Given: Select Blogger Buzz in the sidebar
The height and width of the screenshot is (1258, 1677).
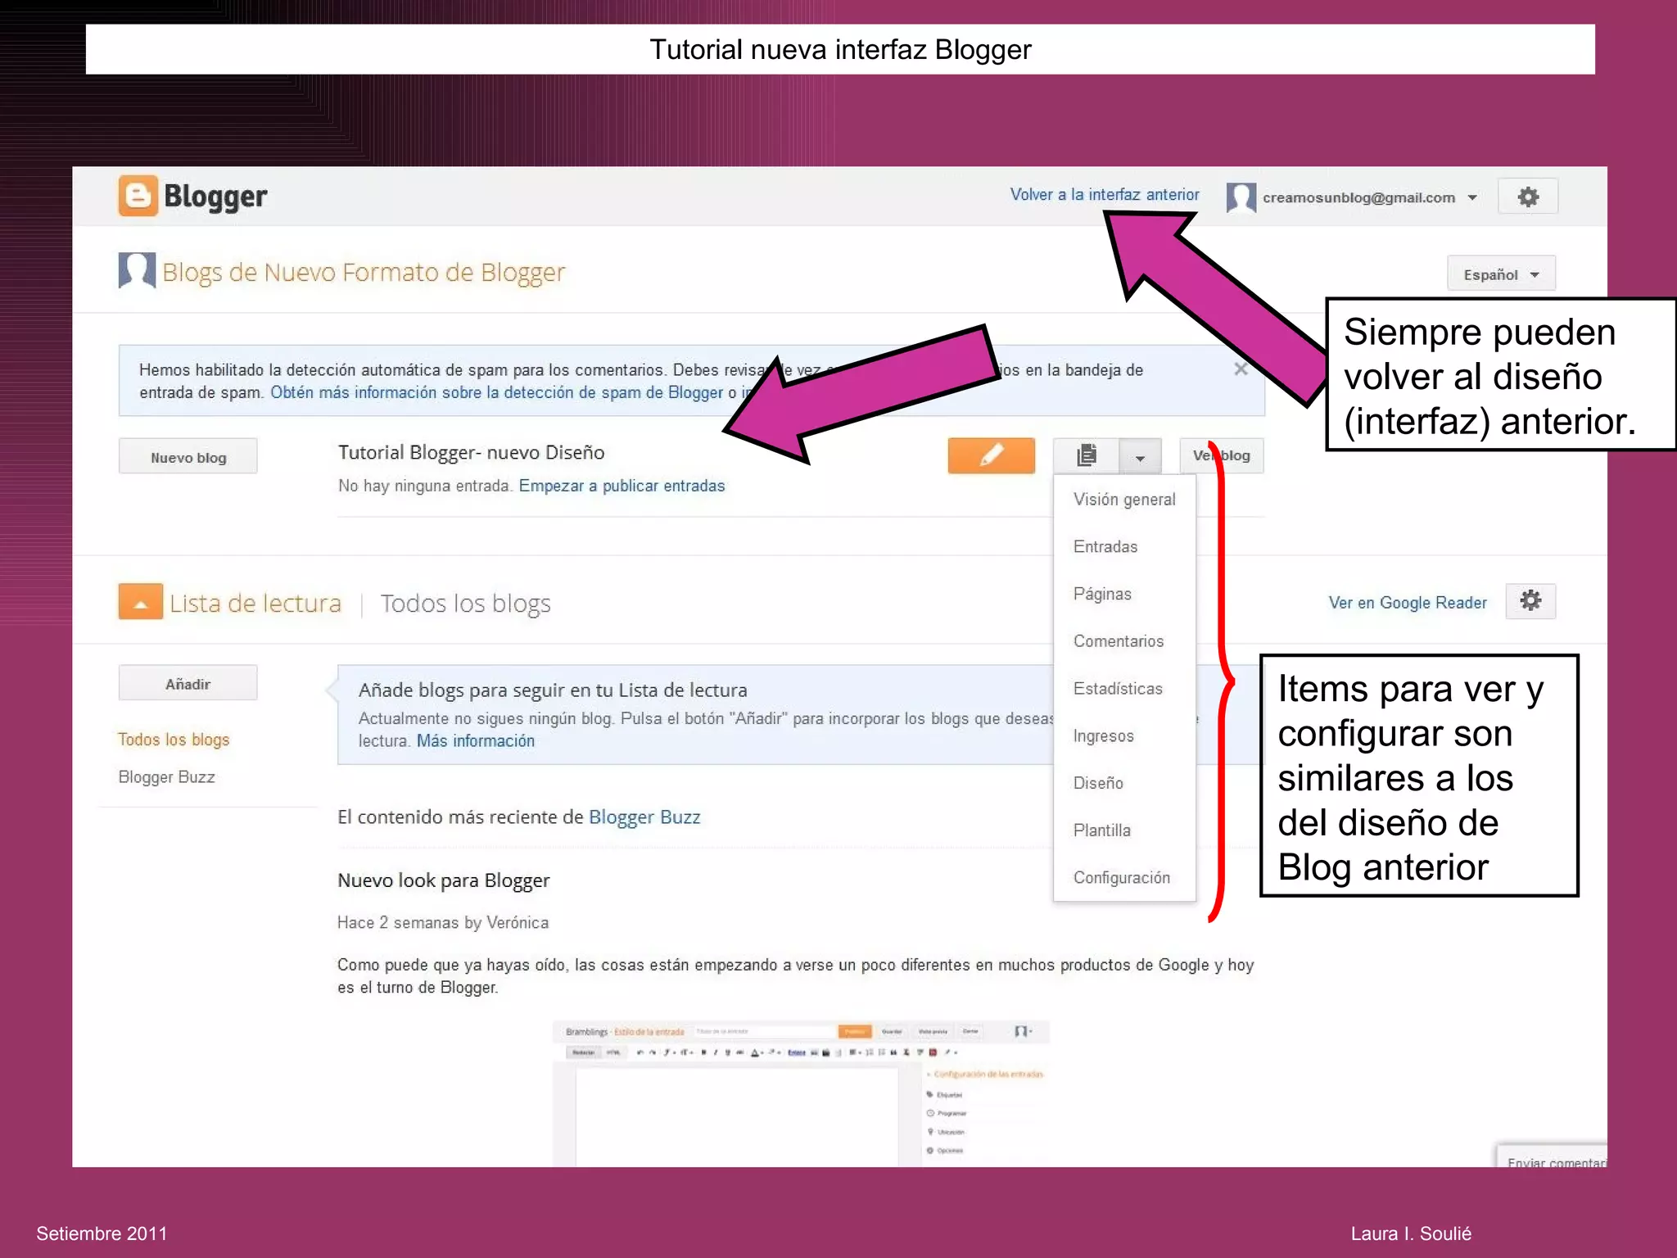Looking at the screenshot, I should tap(166, 777).
